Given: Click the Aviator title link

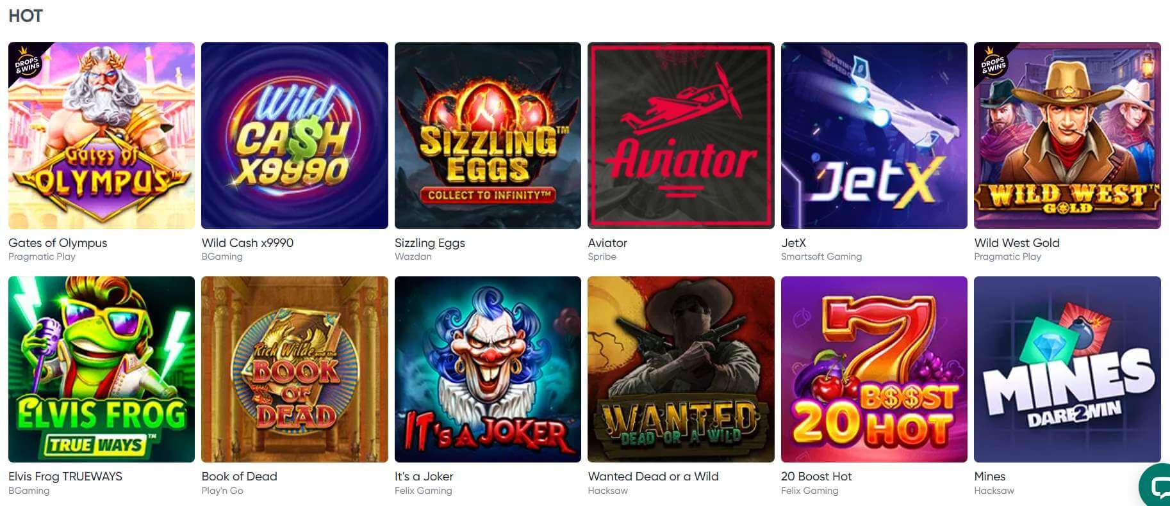Looking at the screenshot, I should (x=607, y=243).
